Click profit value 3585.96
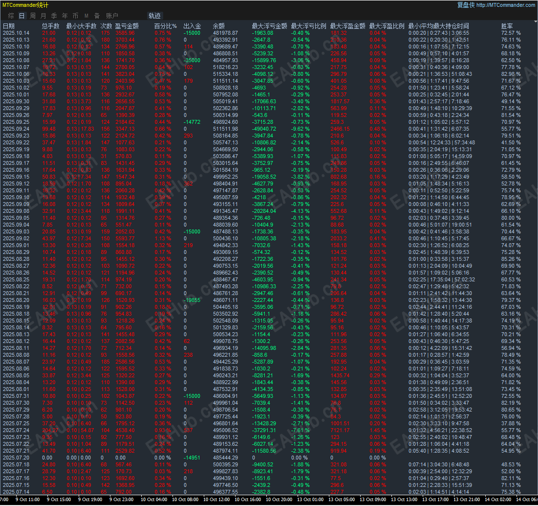The image size is (538, 506). tap(125, 33)
